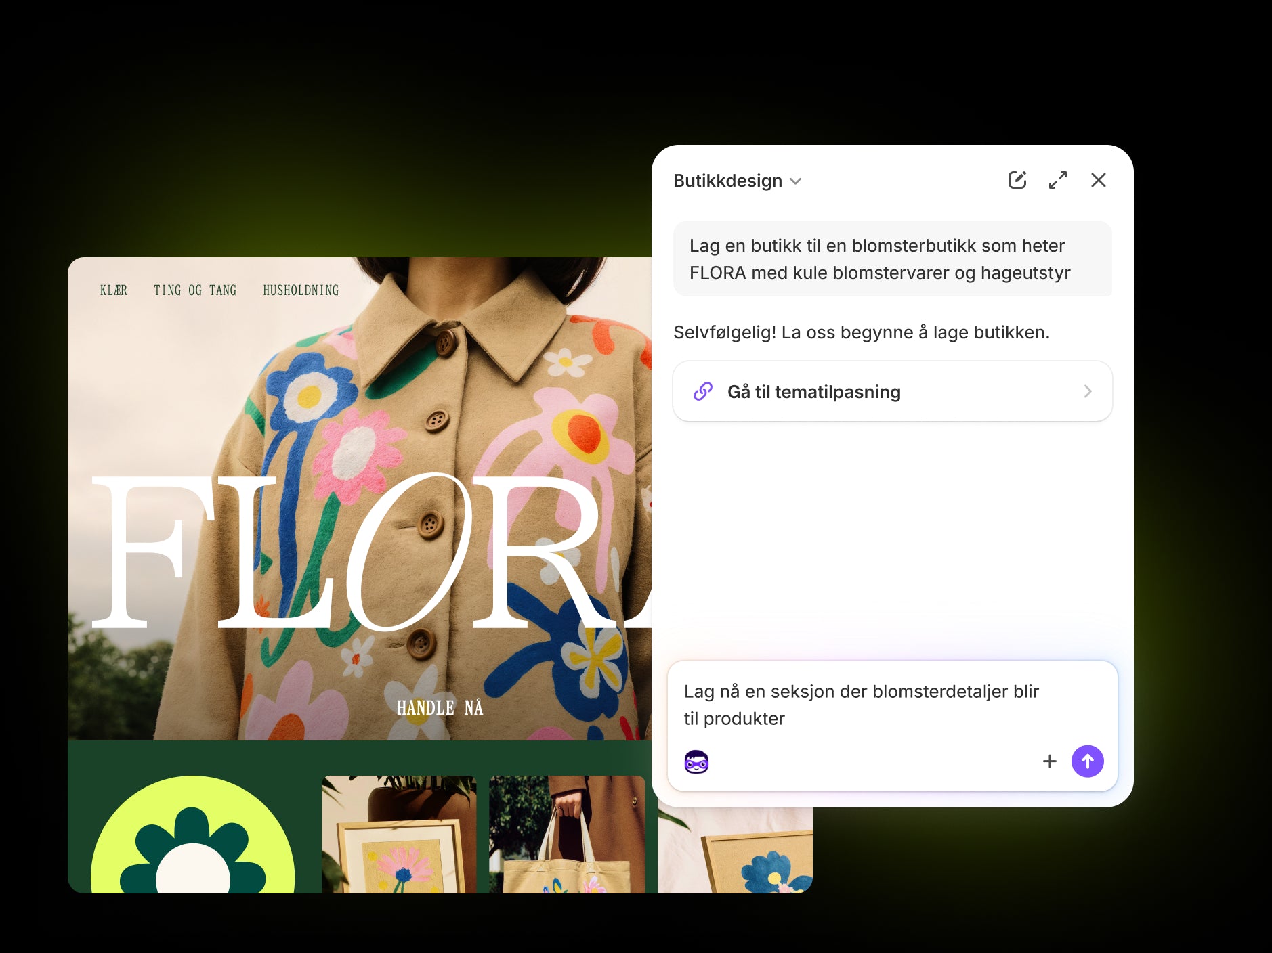Open the framed pink flower painting thumbnail

[399, 835]
